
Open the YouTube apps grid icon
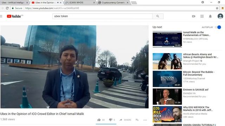(202, 16)
